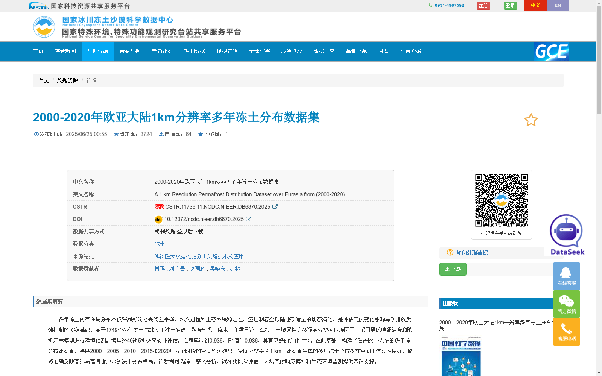The width and height of the screenshot is (602, 376).
Task: Click 数据资源 in the breadcrumb
Action: pyautogui.click(x=67, y=80)
